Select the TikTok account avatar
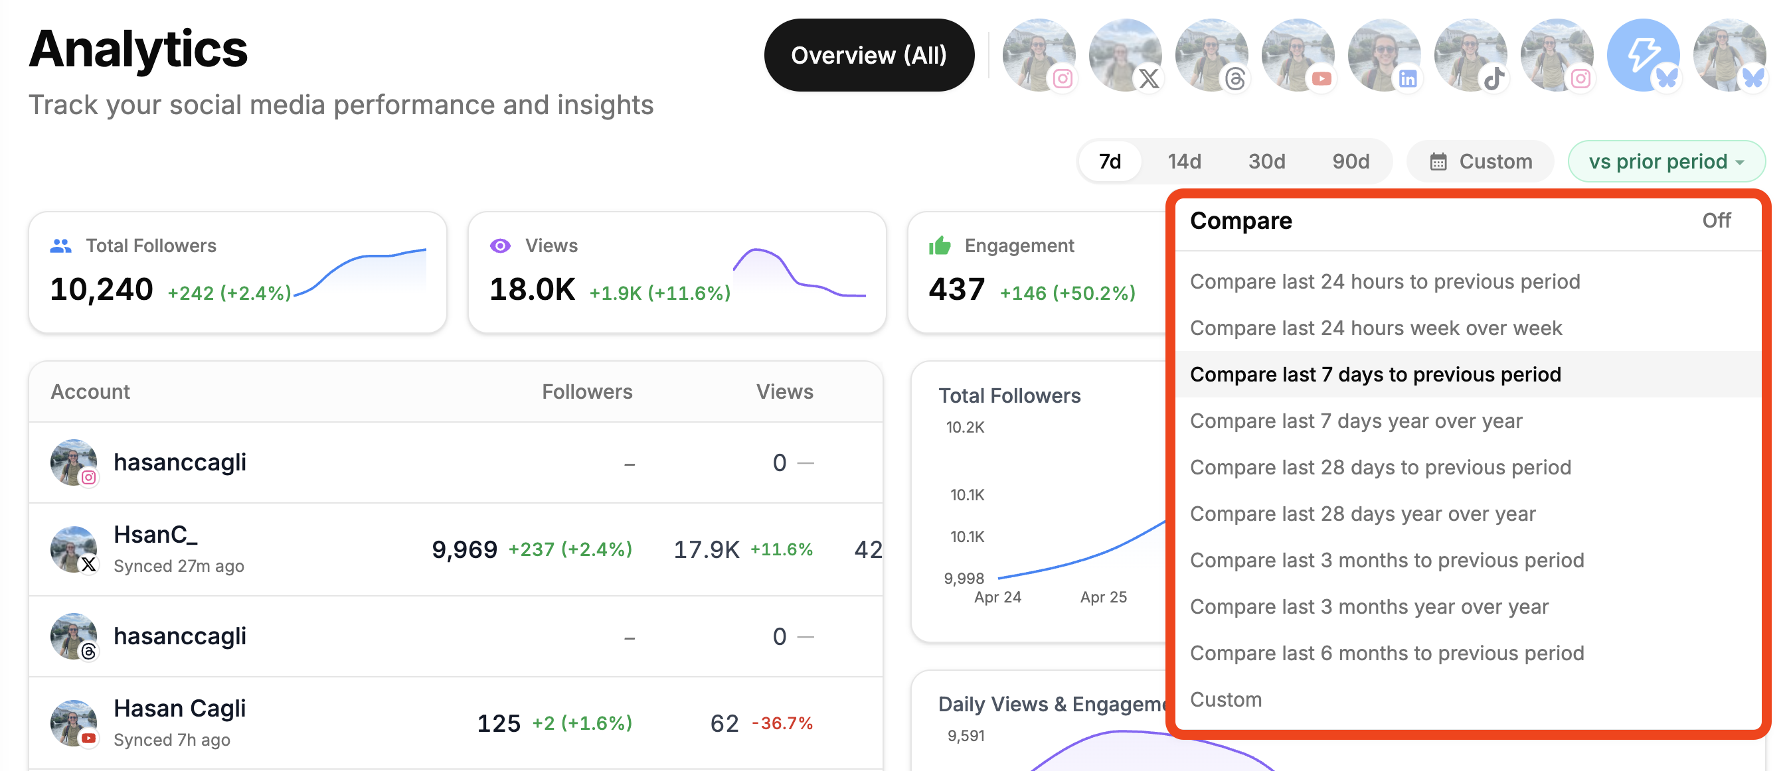This screenshot has height=771, width=1789. tap(1470, 55)
